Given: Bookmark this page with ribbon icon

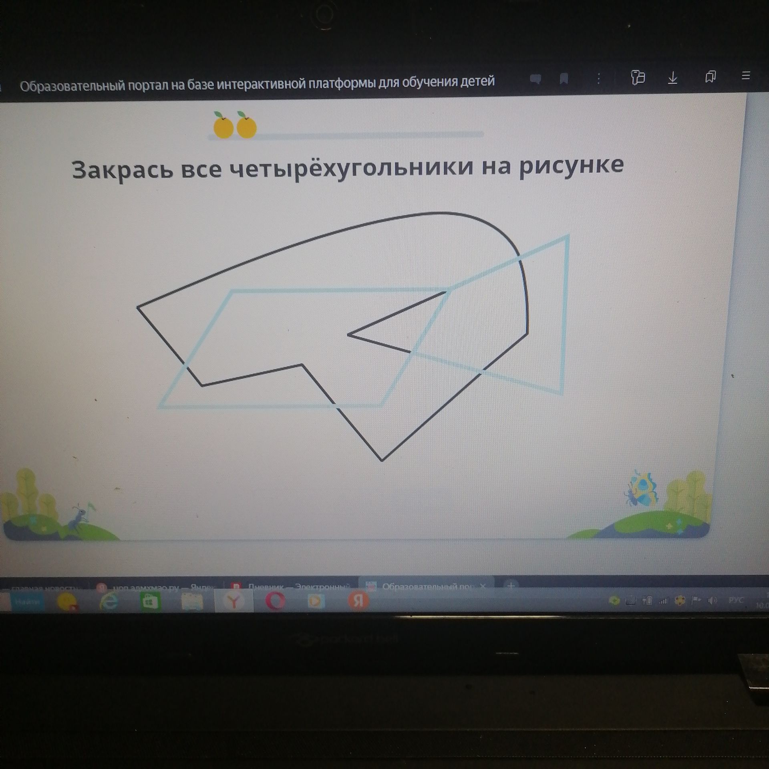Looking at the screenshot, I should click(564, 79).
